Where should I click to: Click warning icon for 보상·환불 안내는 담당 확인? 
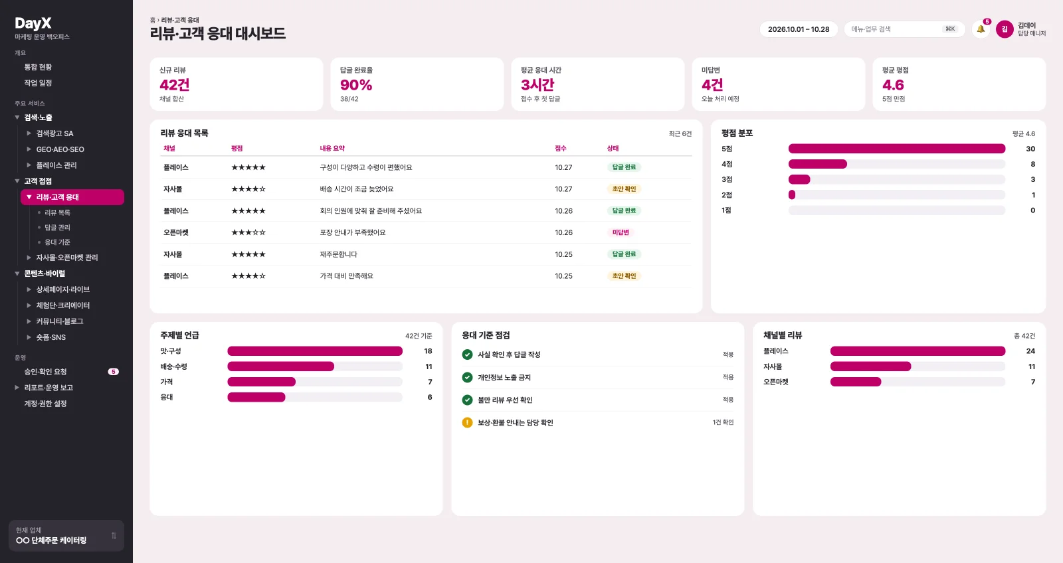coord(467,422)
